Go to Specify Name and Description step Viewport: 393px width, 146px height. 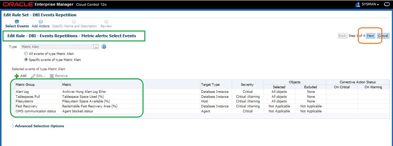click(74, 26)
